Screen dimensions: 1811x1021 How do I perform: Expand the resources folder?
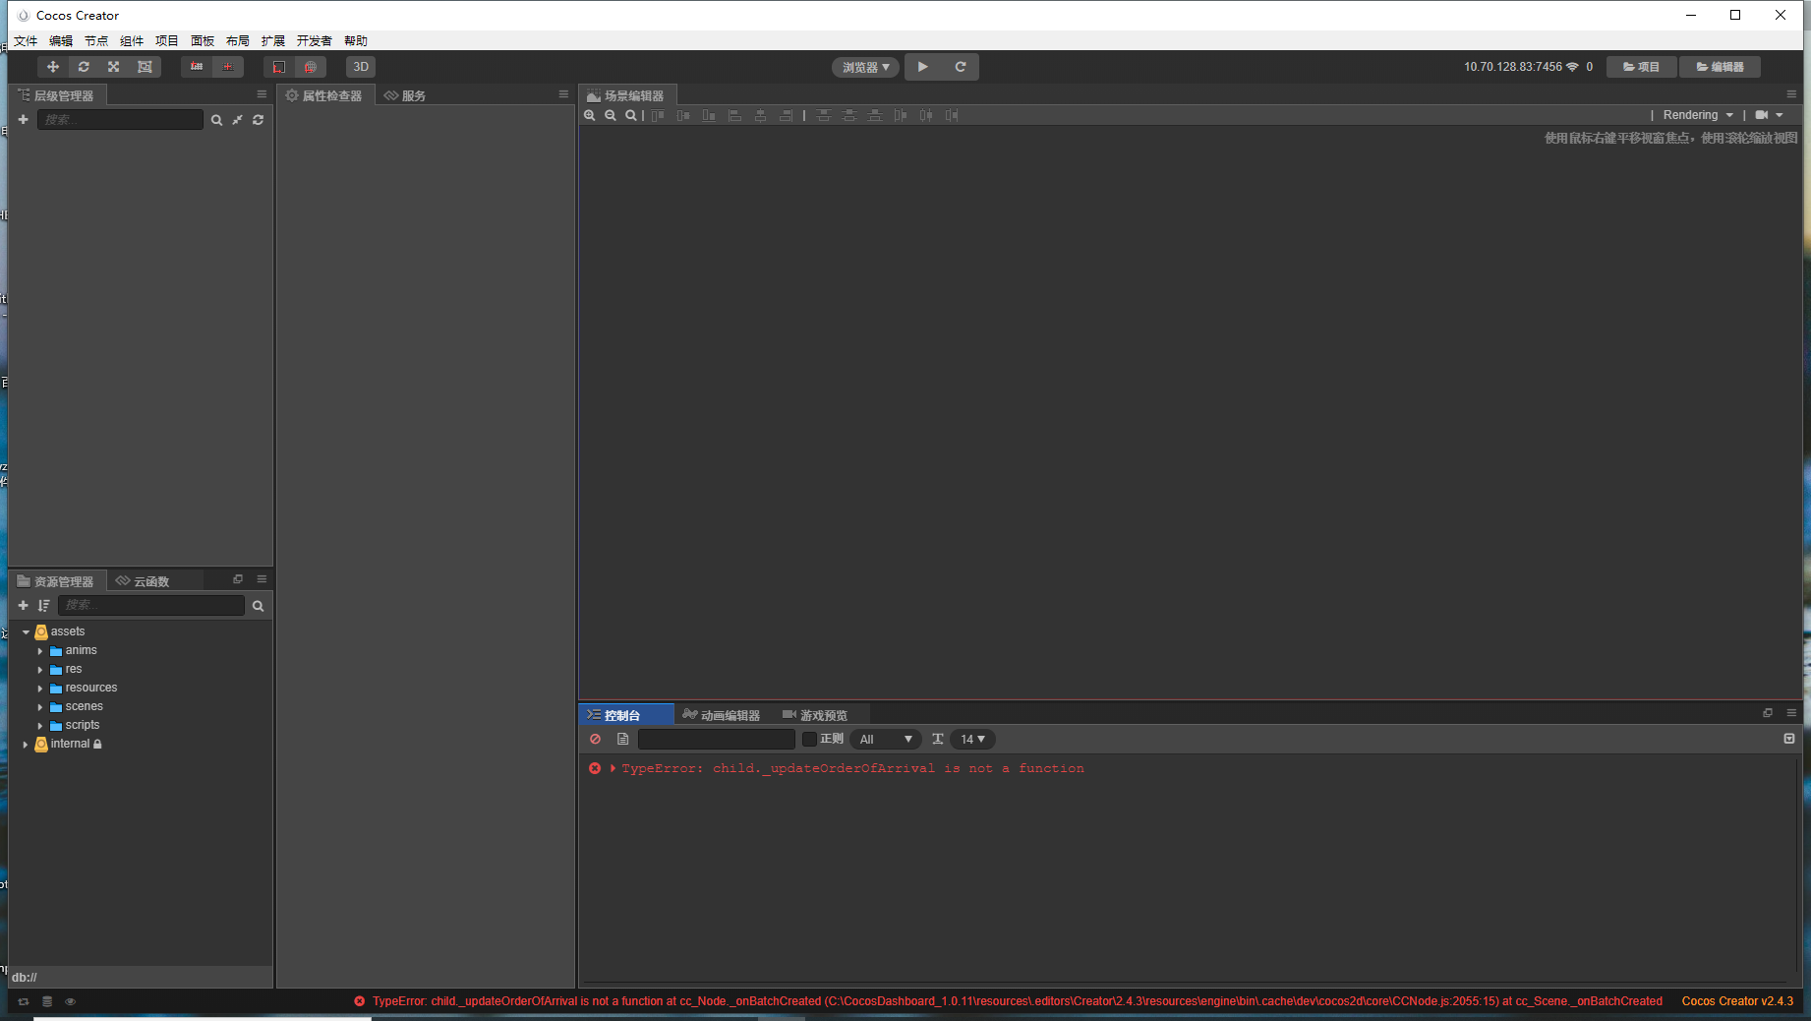pos(40,688)
